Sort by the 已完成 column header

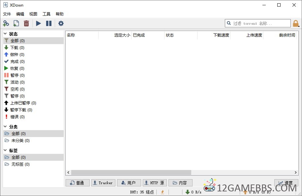tap(148, 35)
